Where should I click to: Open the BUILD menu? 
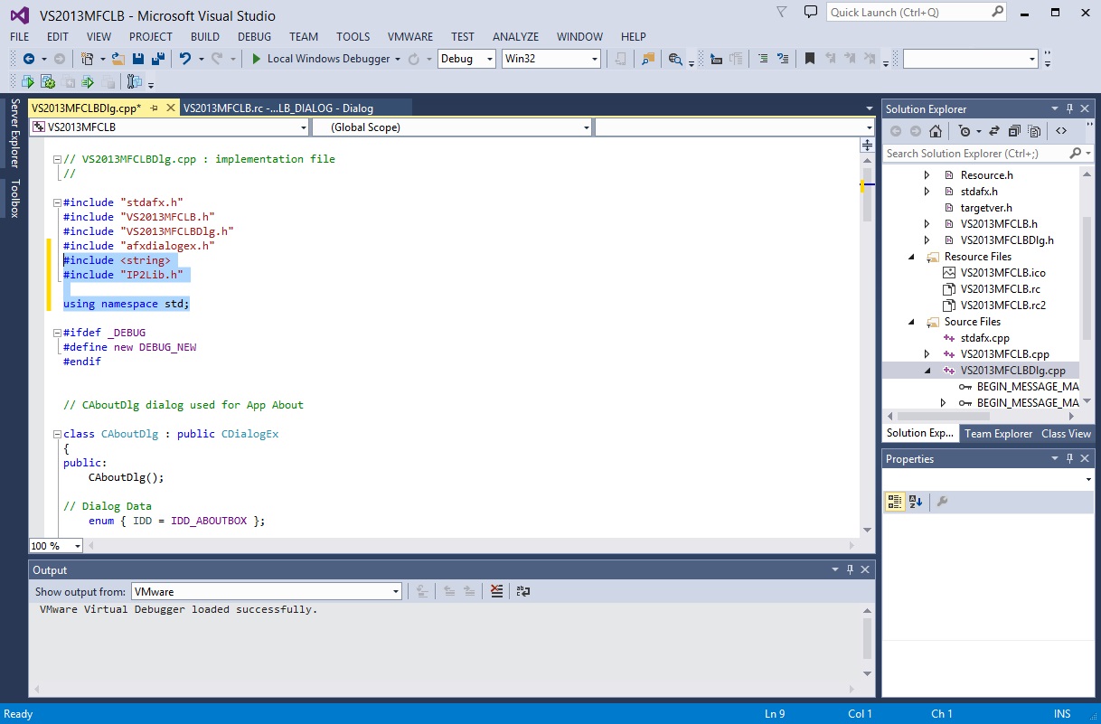205,37
